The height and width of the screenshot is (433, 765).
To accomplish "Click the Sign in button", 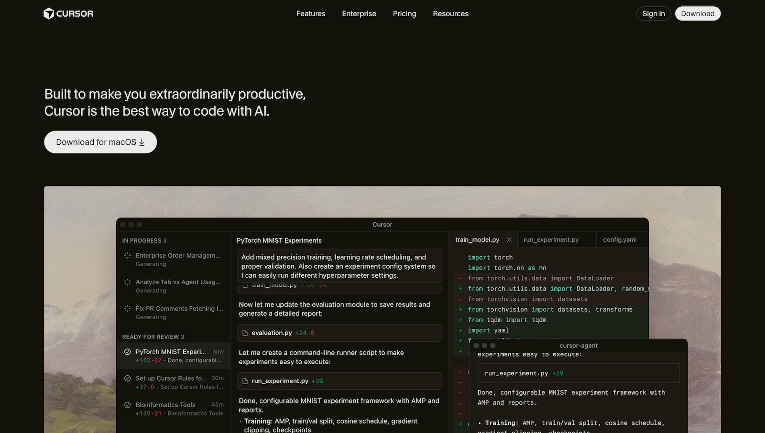I will pyautogui.click(x=653, y=13).
